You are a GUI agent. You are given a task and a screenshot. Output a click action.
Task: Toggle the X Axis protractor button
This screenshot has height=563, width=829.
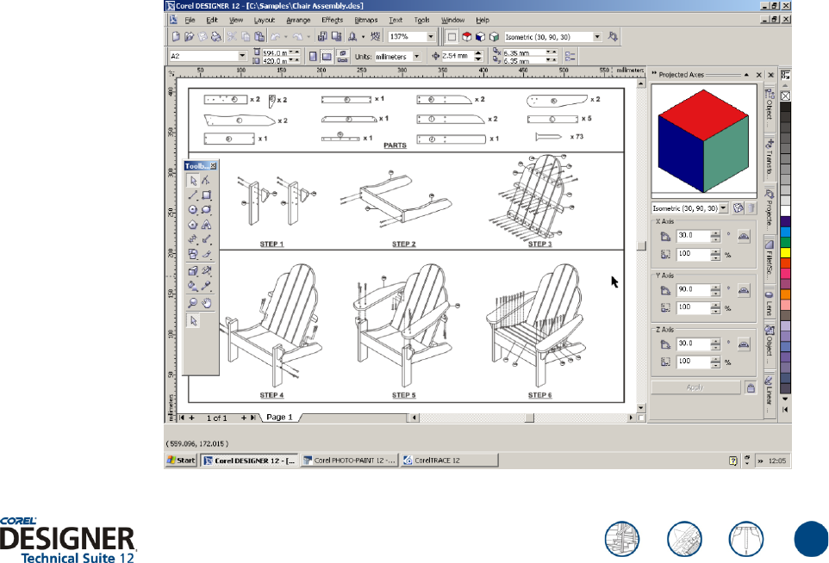point(744,236)
